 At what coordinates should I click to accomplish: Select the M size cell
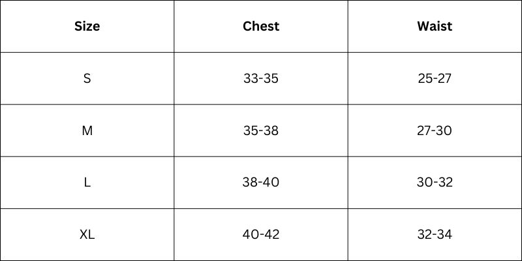(x=87, y=130)
